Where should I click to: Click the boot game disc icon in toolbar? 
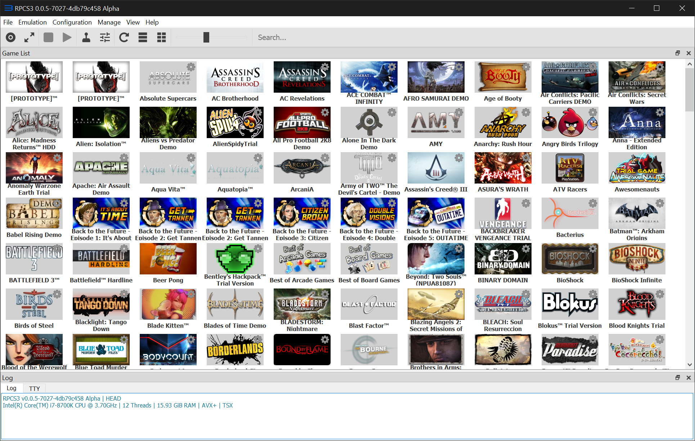pos(11,38)
